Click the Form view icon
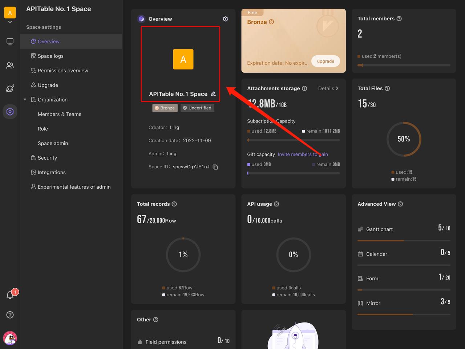465x349 pixels. coord(360,278)
